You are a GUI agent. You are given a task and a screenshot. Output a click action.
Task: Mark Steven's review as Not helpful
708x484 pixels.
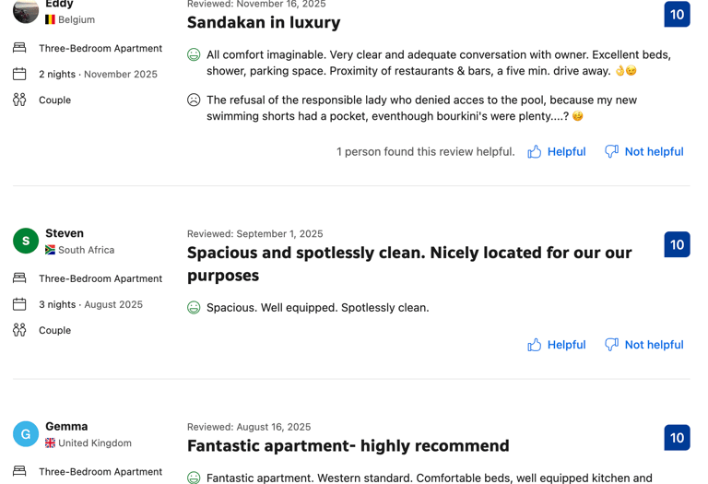(x=654, y=345)
